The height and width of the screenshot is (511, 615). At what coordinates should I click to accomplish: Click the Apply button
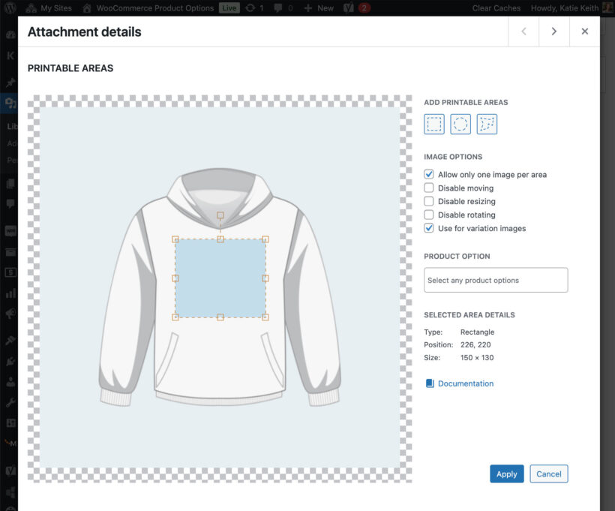(506, 473)
